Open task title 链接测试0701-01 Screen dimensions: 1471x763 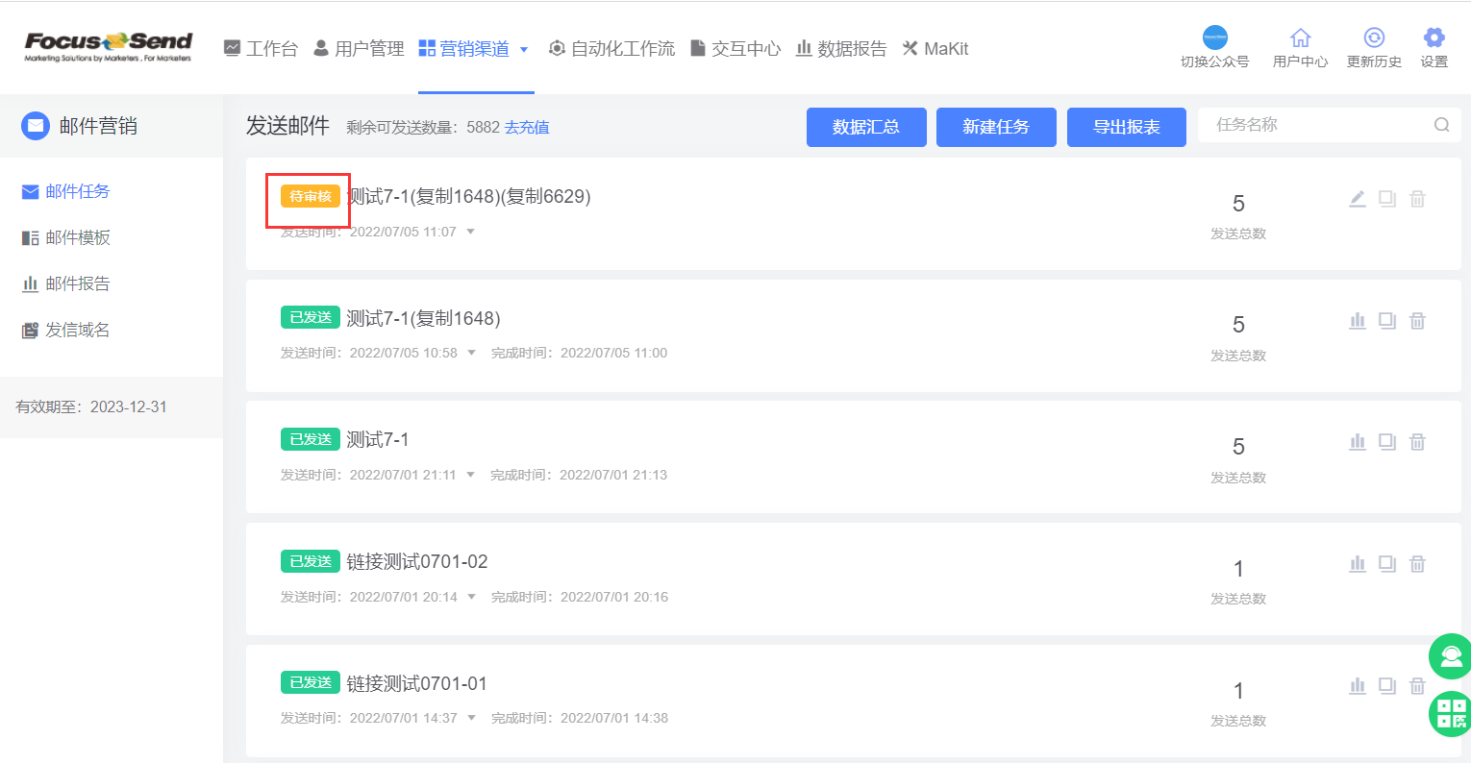[x=417, y=683]
